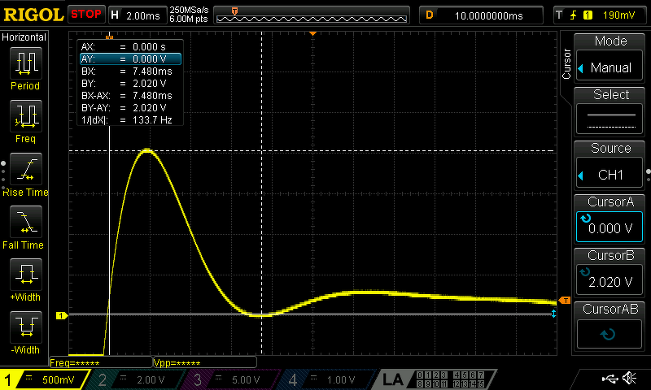The width and height of the screenshot is (651, 390).
Task: Click the RIGOL logo
Action: click(33, 15)
